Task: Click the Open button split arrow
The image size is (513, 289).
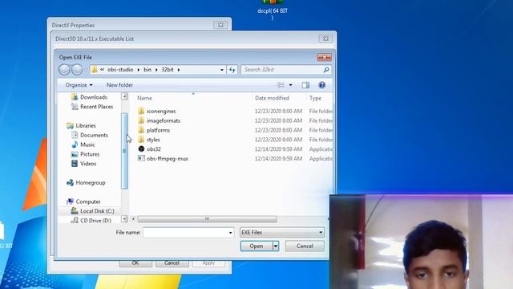Action: (276, 246)
